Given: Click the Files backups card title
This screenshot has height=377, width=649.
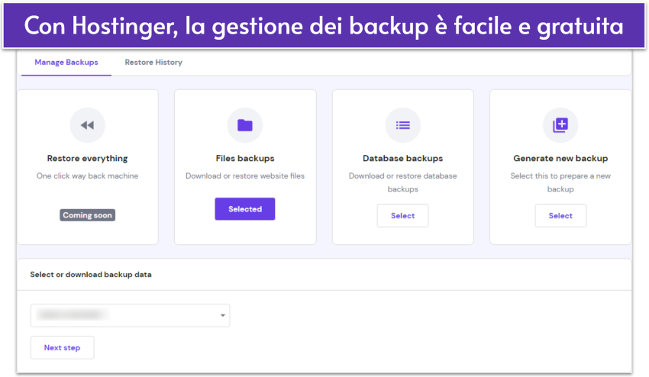Looking at the screenshot, I should (x=244, y=159).
